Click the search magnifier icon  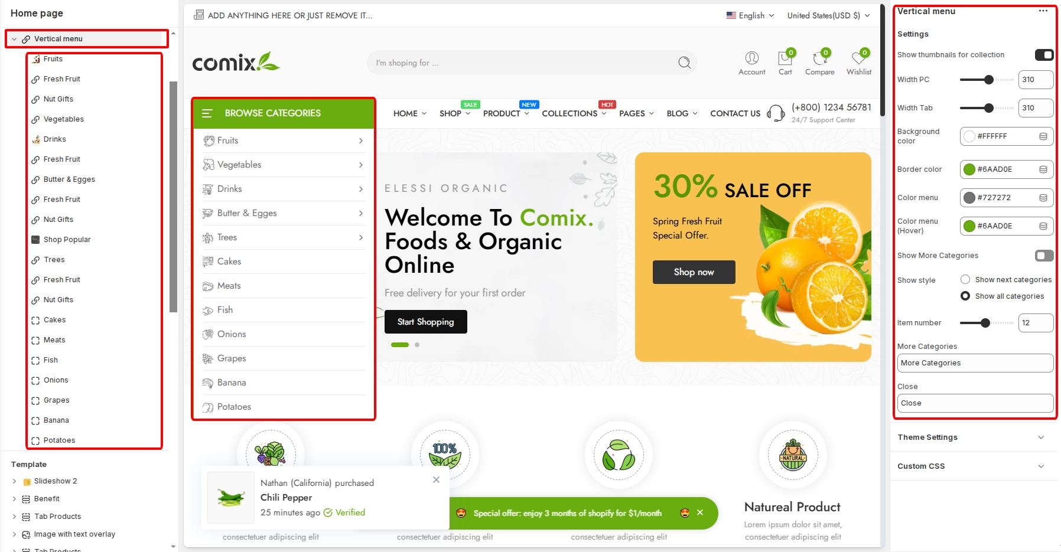click(x=684, y=63)
